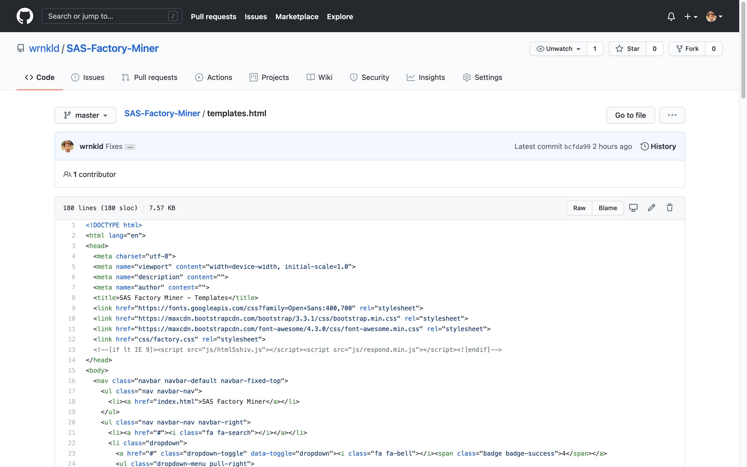
Task: Open the master branch dropdown
Action: click(x=85, y=115)
